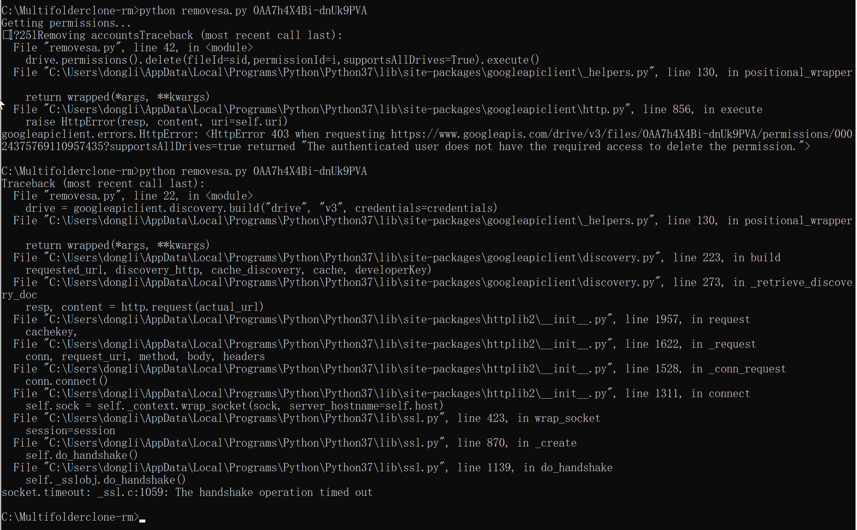This screenshot has width=857, height=530.
Task: Click the http.request(actual_url) code line
Action: click(x=144, y=307)
